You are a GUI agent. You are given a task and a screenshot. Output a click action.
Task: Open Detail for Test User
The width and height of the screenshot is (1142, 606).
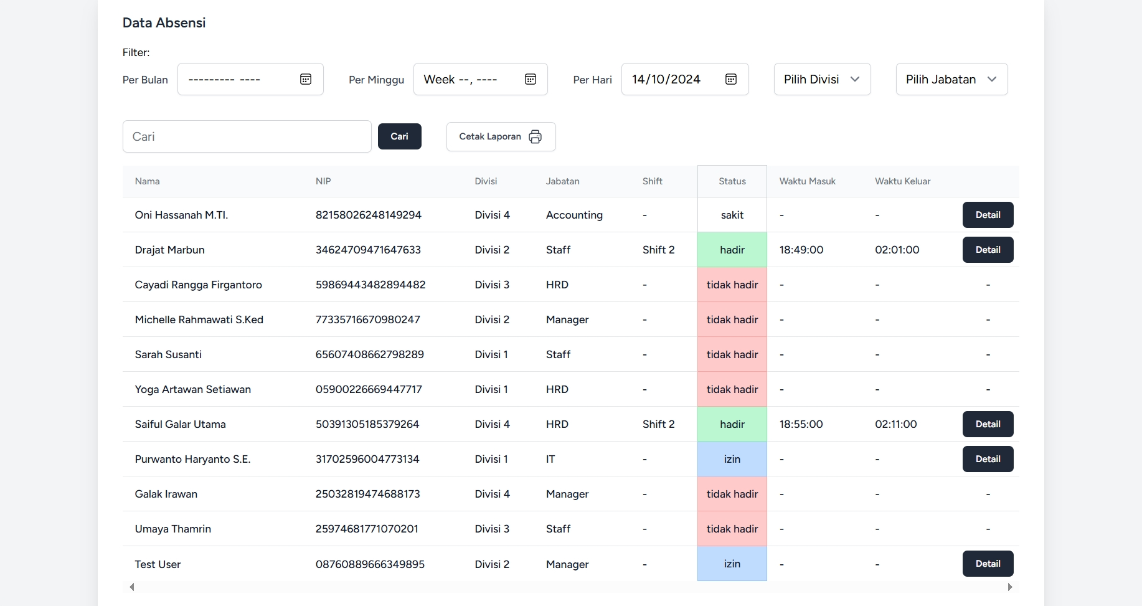pos(988,564)
